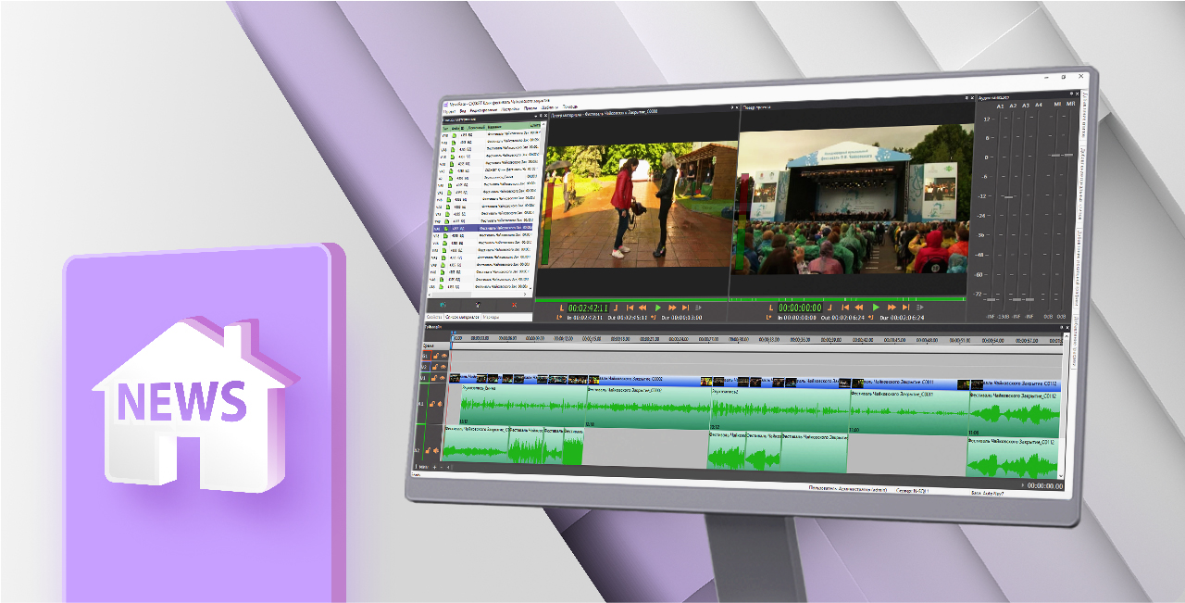Click the source player timecode 00:02:42:11
The height and width of the screenshot is (603, 1185).
pos(587,308)
